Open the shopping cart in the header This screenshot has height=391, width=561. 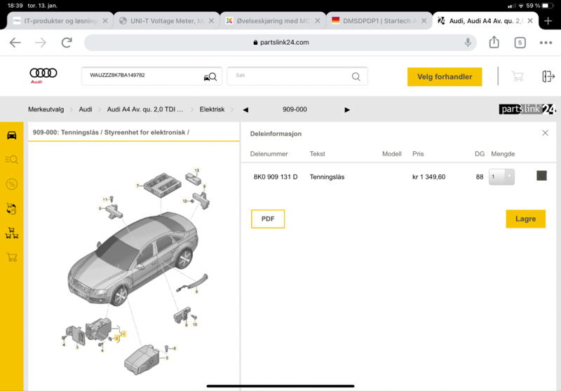tap(518, 76)
